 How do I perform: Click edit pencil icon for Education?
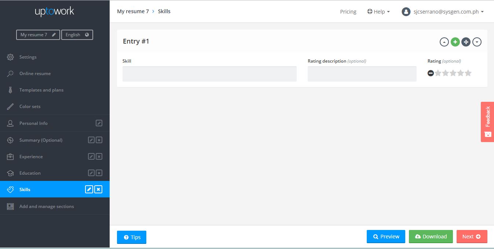pos(91,173)
